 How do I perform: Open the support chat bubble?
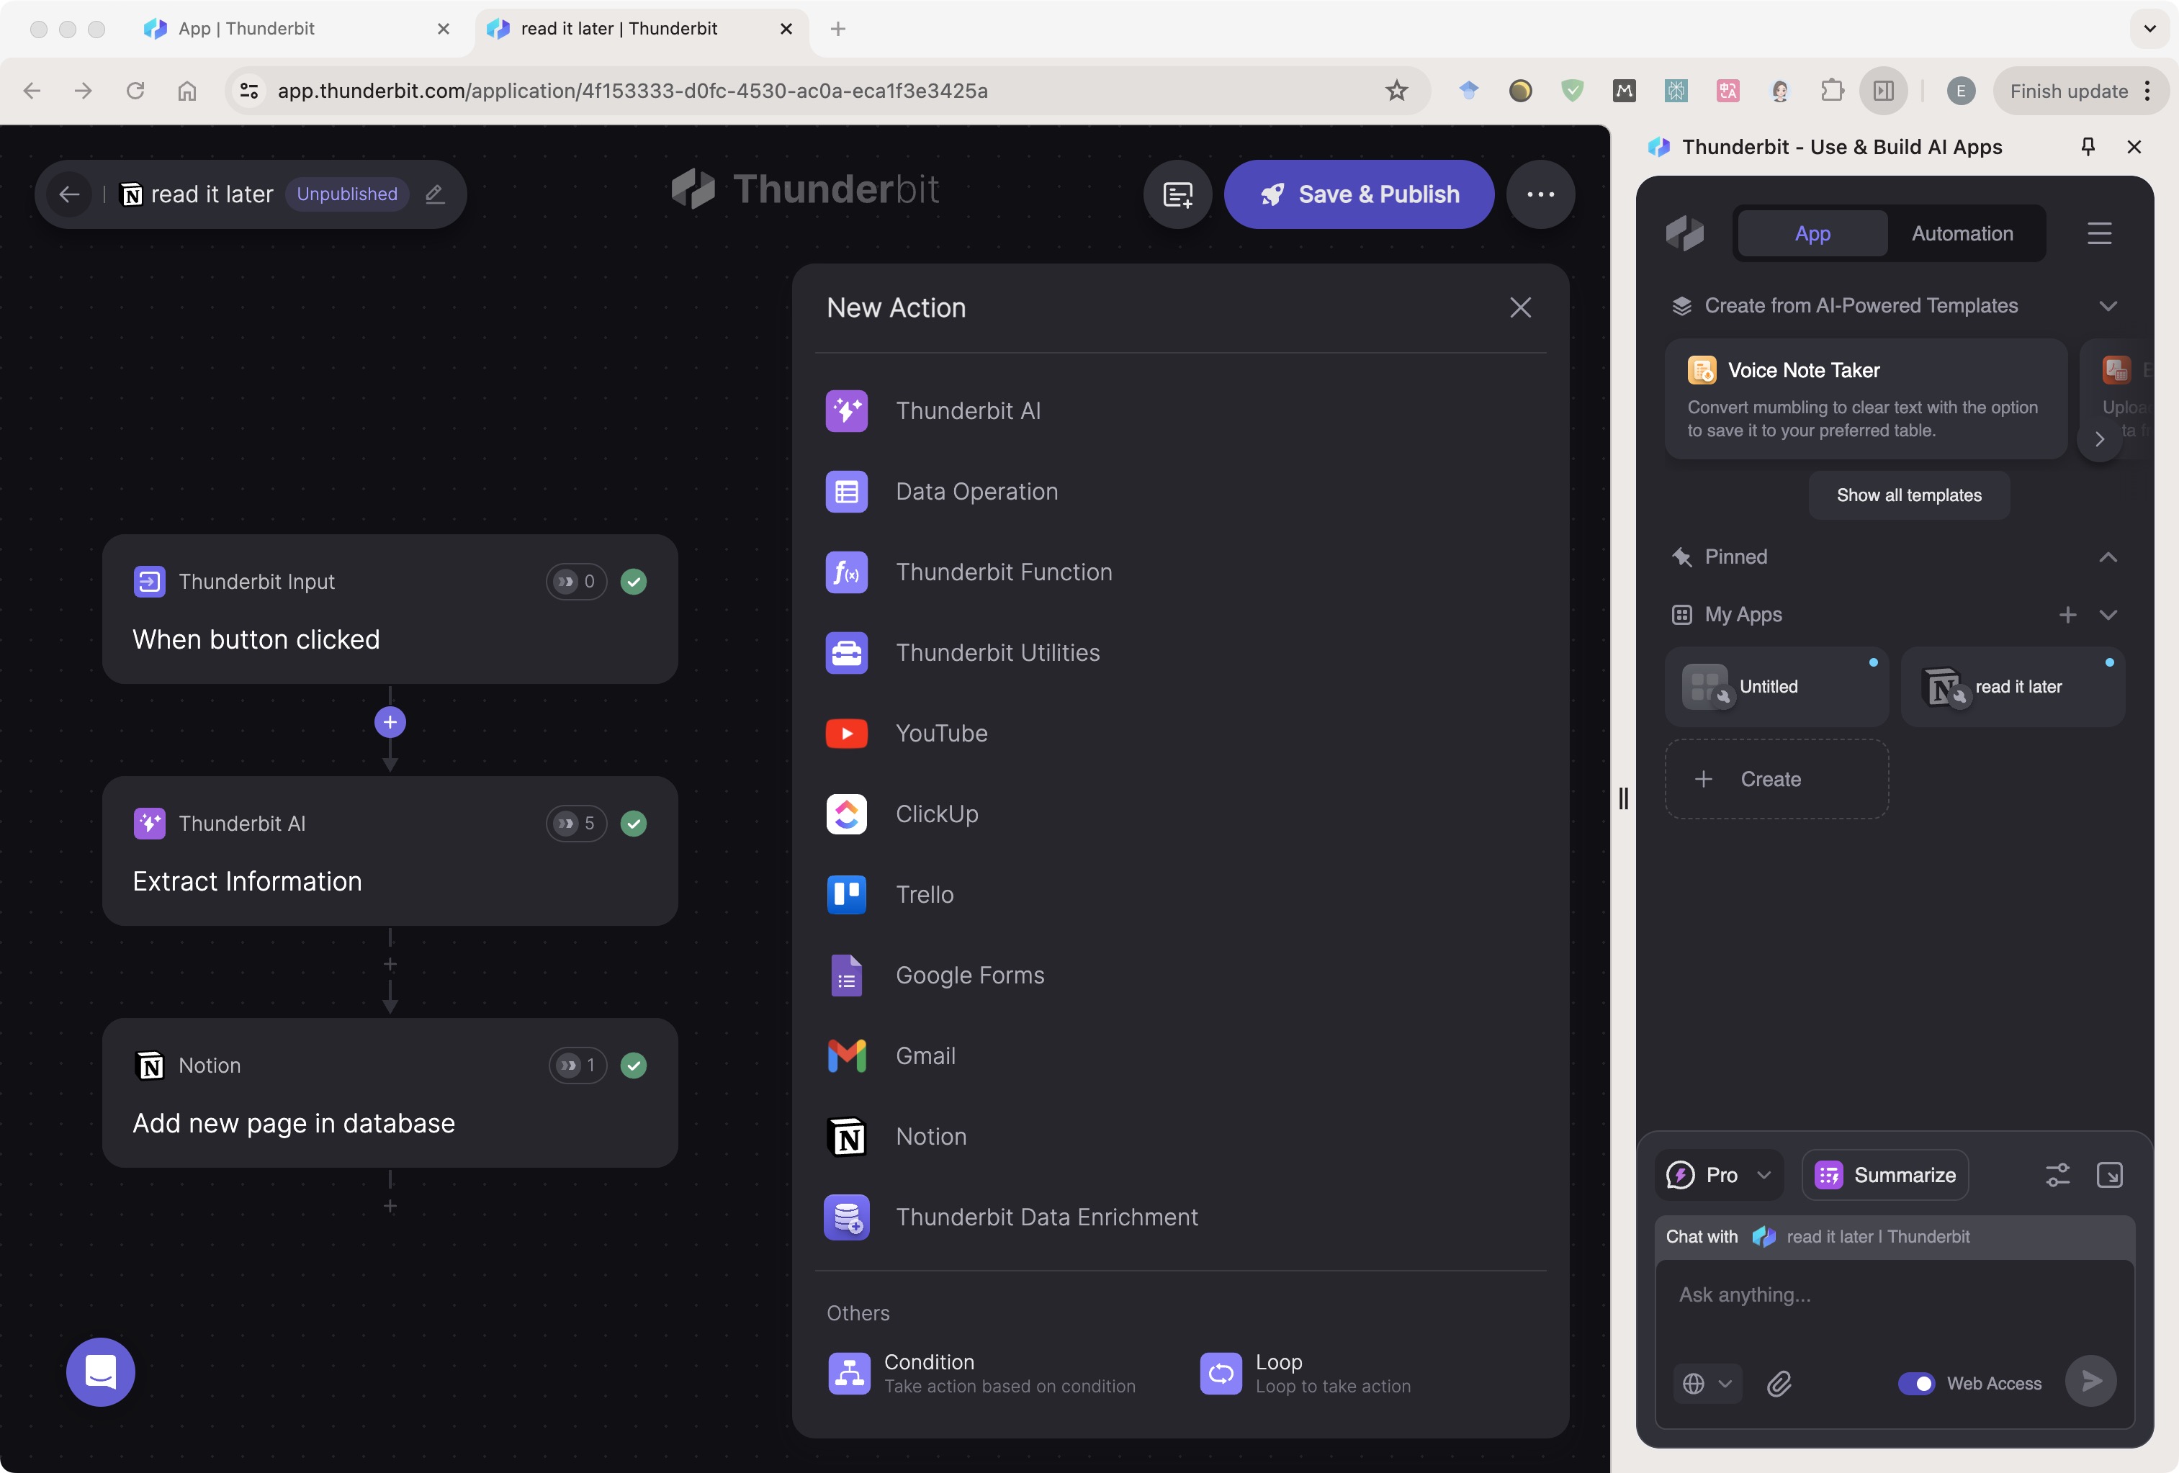100,1371
